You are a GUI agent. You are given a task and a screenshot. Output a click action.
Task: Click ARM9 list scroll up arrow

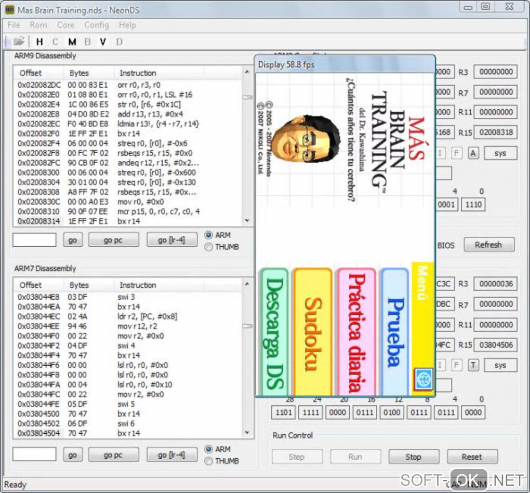pyautogui.click(x=247, y=72)
